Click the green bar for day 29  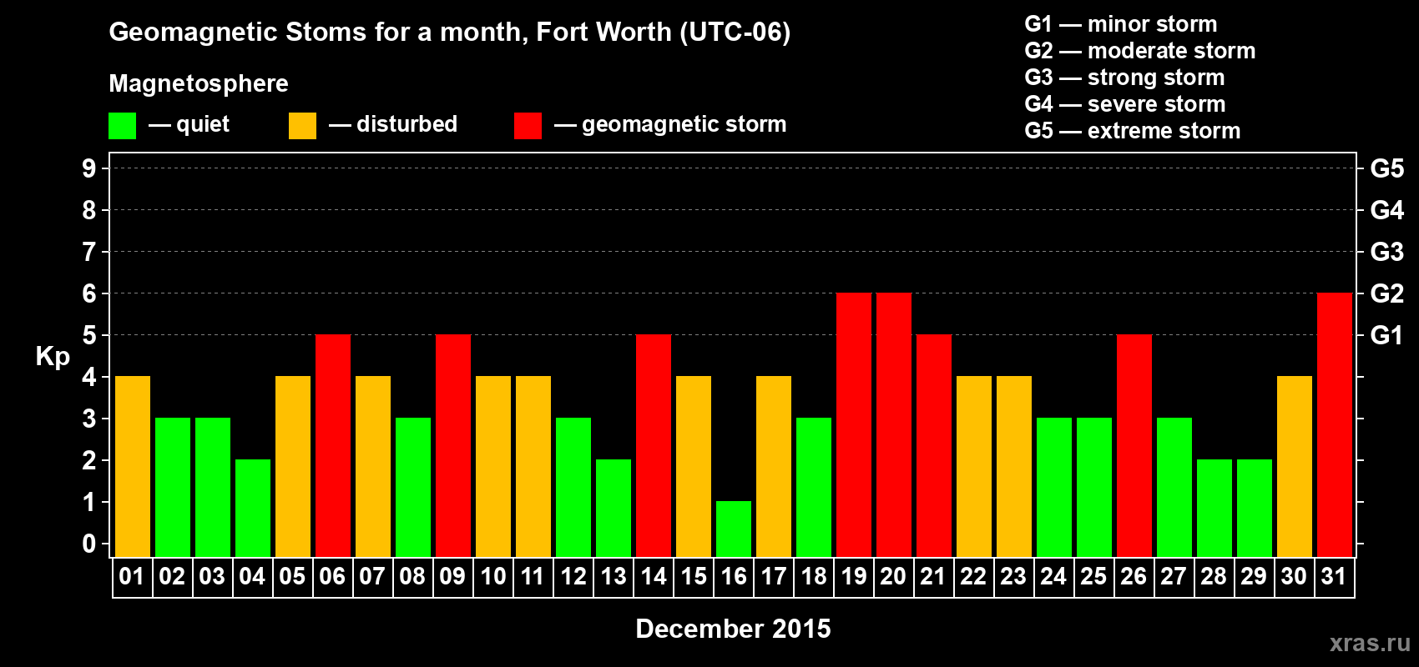[1255, 508]
